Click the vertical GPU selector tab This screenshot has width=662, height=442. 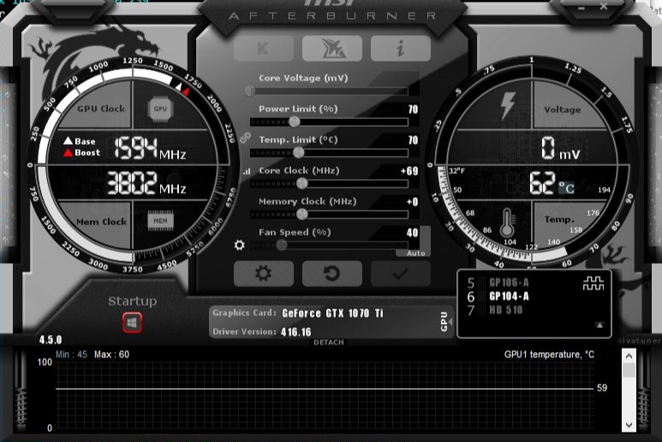click(444, 322)
